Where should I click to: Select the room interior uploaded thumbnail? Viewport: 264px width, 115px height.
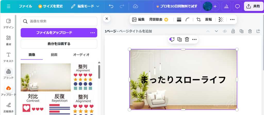click(46, 77)
